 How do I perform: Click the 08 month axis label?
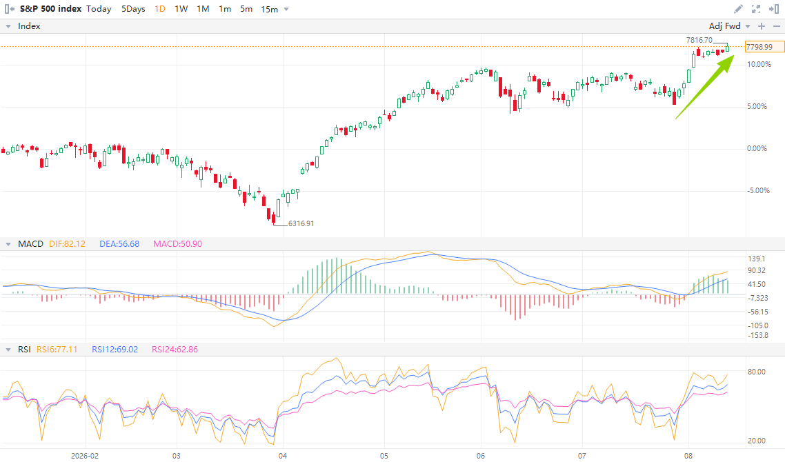pyautogui.click(x=689, y=456)
